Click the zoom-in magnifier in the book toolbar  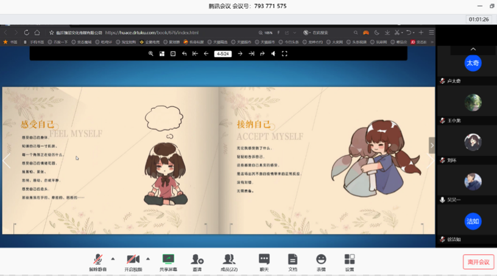coord(151,53)
